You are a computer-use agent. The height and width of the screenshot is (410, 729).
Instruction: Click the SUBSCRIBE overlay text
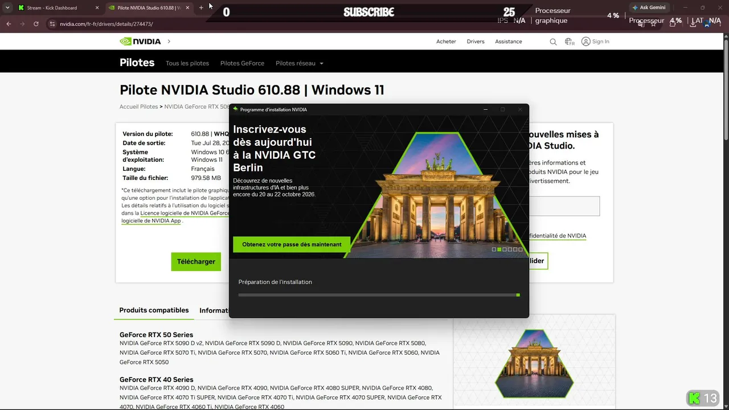(368, 12)
